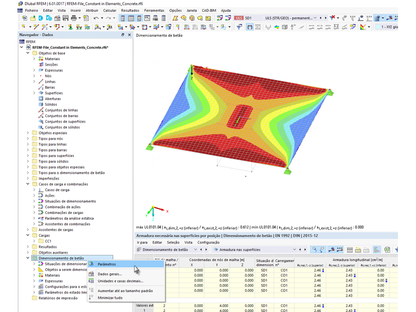Open the Resultados menu
Viewport: 416px width, 312px height.
pyautogui.click(x=130, y=10)
